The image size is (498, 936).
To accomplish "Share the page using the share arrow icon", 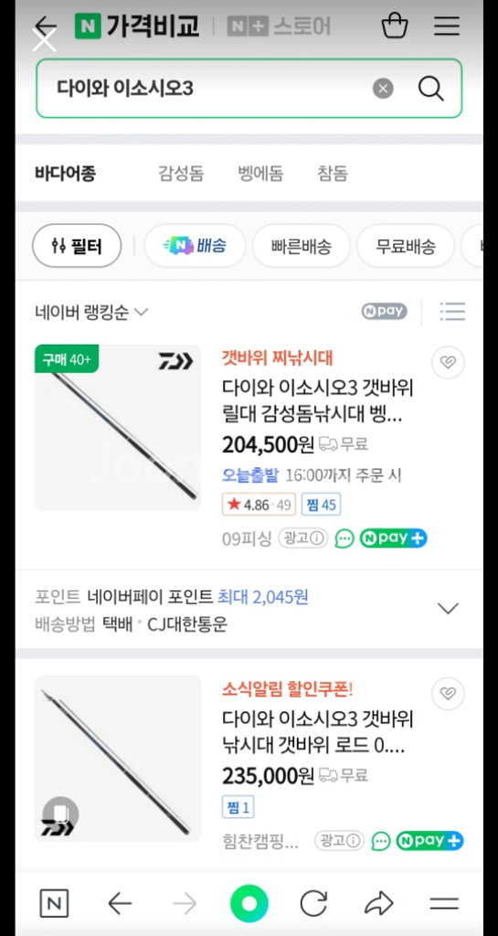I will (x=378, y=904).
